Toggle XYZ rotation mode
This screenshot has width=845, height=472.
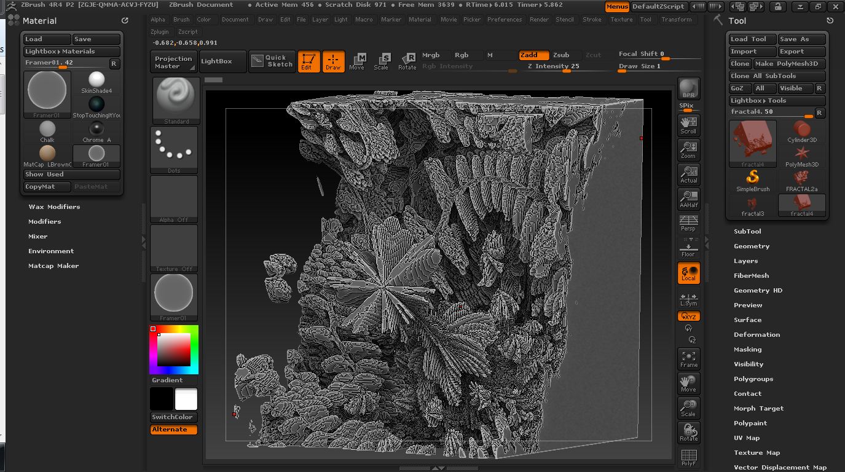tap(688, 317)
